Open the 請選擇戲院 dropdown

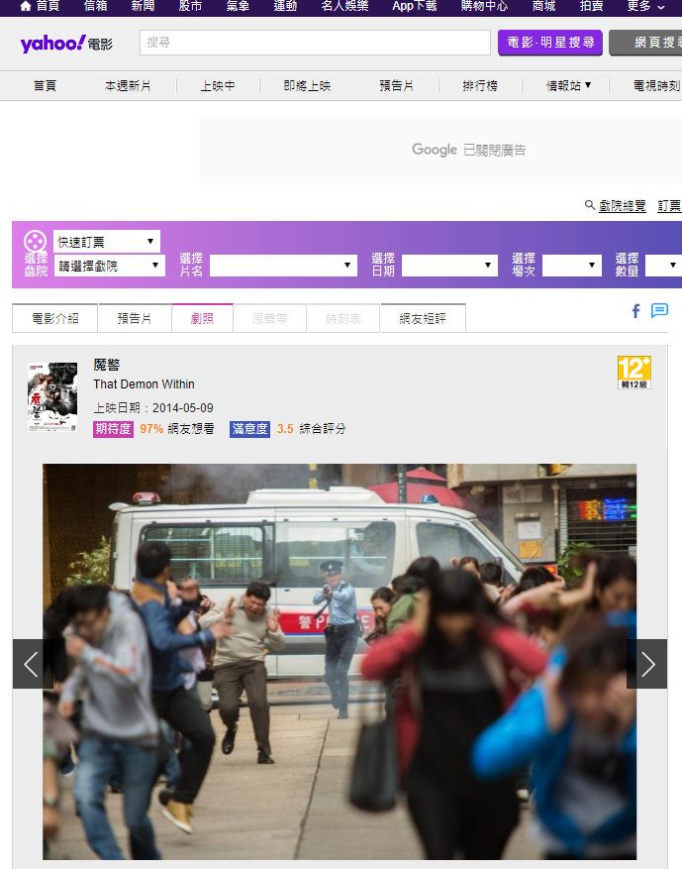(x=110, y=266)
